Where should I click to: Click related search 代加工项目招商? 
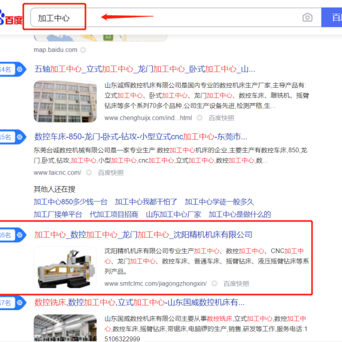click(x=114, y=214)
